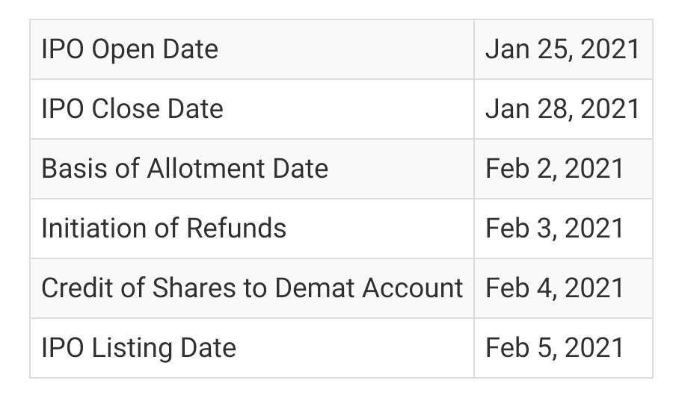Screen dimensions: 679x413
Task: Click the IPO Close Date label cell
Action: tap(252, 109)
